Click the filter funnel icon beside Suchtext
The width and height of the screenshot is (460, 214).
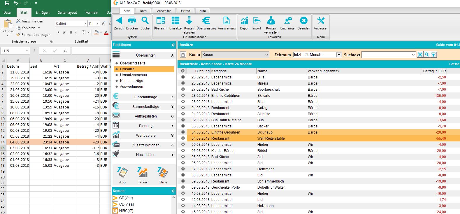434,55
